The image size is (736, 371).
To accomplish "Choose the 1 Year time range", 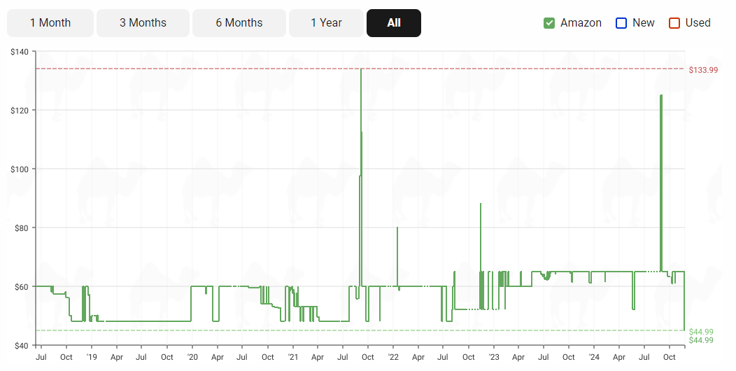I will (x=326, y=23).
